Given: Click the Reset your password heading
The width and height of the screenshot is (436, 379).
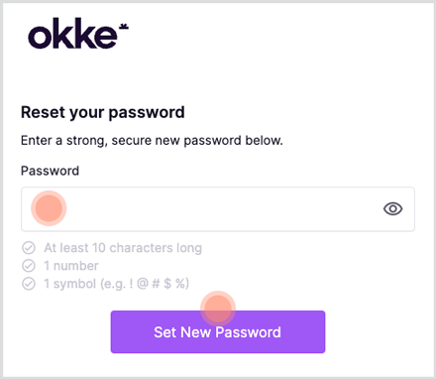Looking at the screenshot, I should click(103, 113).
